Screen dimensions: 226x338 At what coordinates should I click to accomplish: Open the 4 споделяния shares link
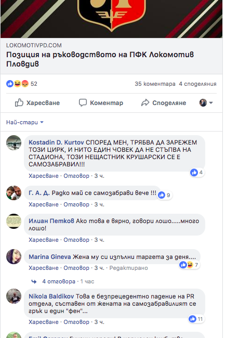pyautogui.click(x=197, y=84)
